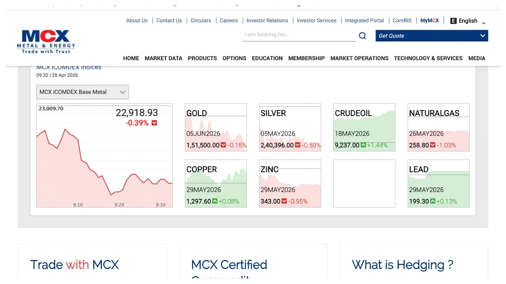Click the red down arrow on GOLD tile
The width and height of the screenshot is (506, 284).
coord(223,146)
